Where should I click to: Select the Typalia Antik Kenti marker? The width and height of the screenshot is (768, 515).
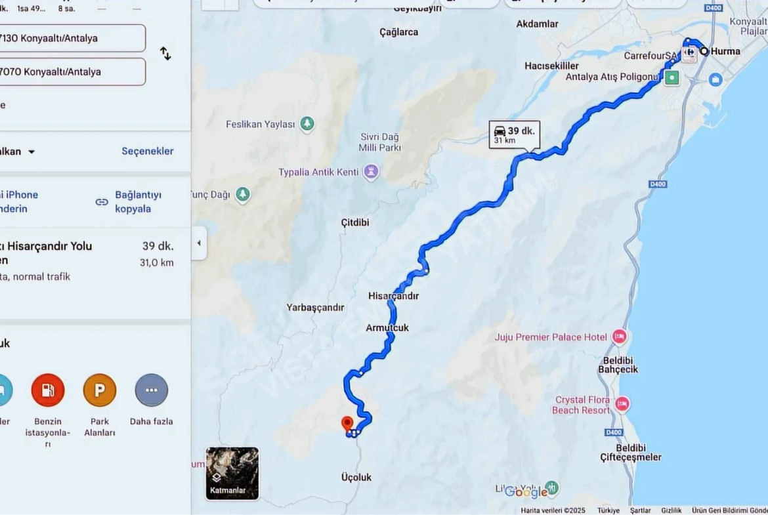point(371,173)
